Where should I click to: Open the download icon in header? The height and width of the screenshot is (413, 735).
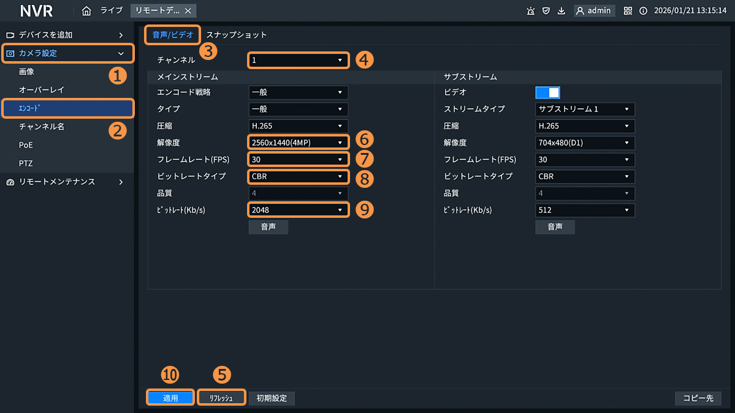pyautogui.click(x=561, y=11)
